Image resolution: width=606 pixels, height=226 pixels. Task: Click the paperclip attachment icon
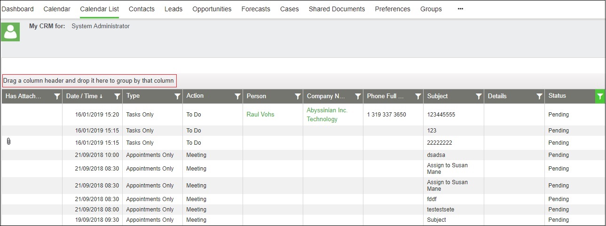[x=8, y=141]
